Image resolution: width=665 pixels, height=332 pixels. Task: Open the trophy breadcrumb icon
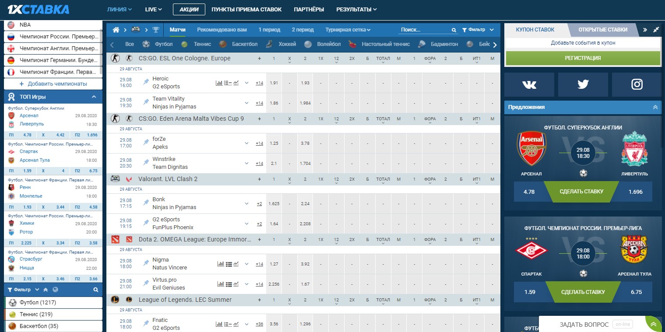pyautogui.click(x=156, y=30)
